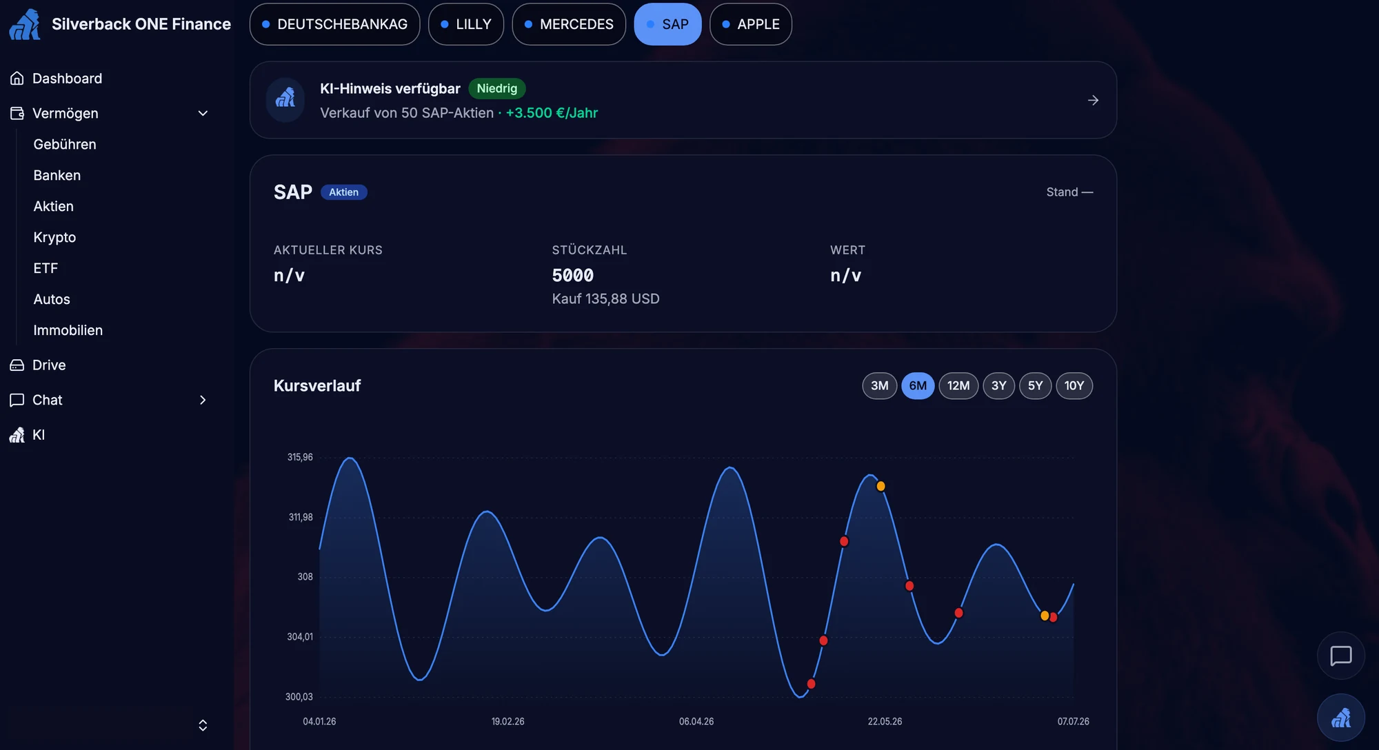Launch the floating gorilla assistant button
The width and height of the screenshot is (1379, 750).
(1340, 718)
